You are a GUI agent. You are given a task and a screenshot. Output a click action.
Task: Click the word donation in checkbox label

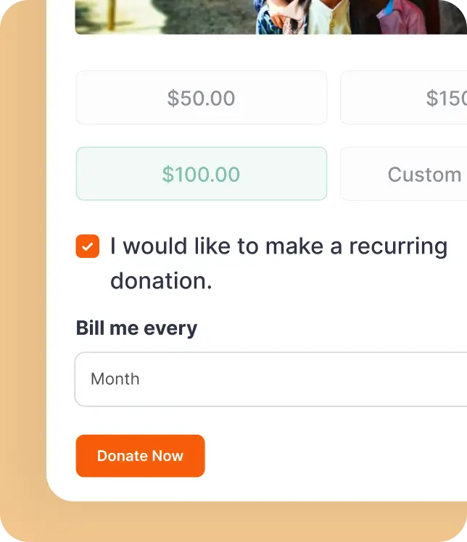point(161,280)
